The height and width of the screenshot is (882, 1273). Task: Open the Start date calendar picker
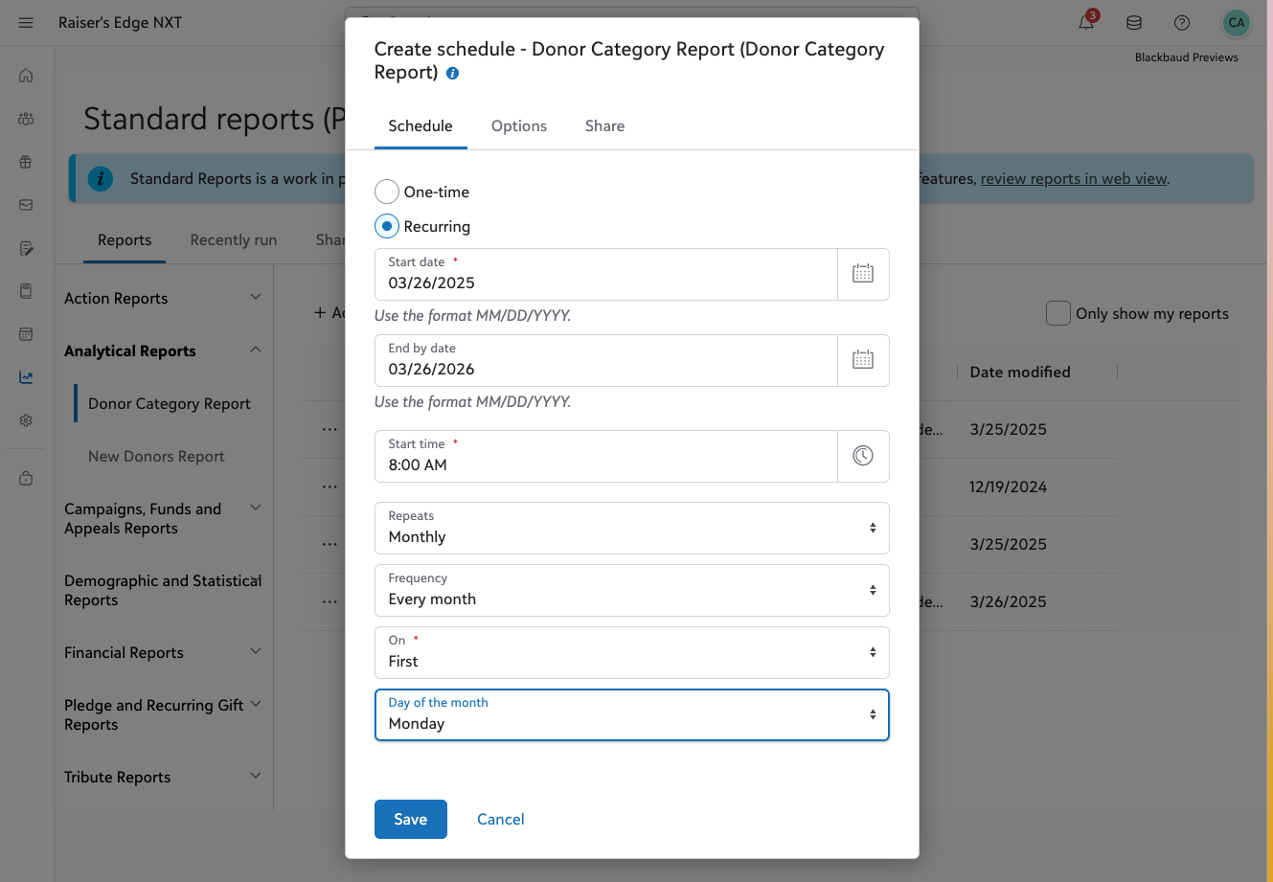coord(863,274)
